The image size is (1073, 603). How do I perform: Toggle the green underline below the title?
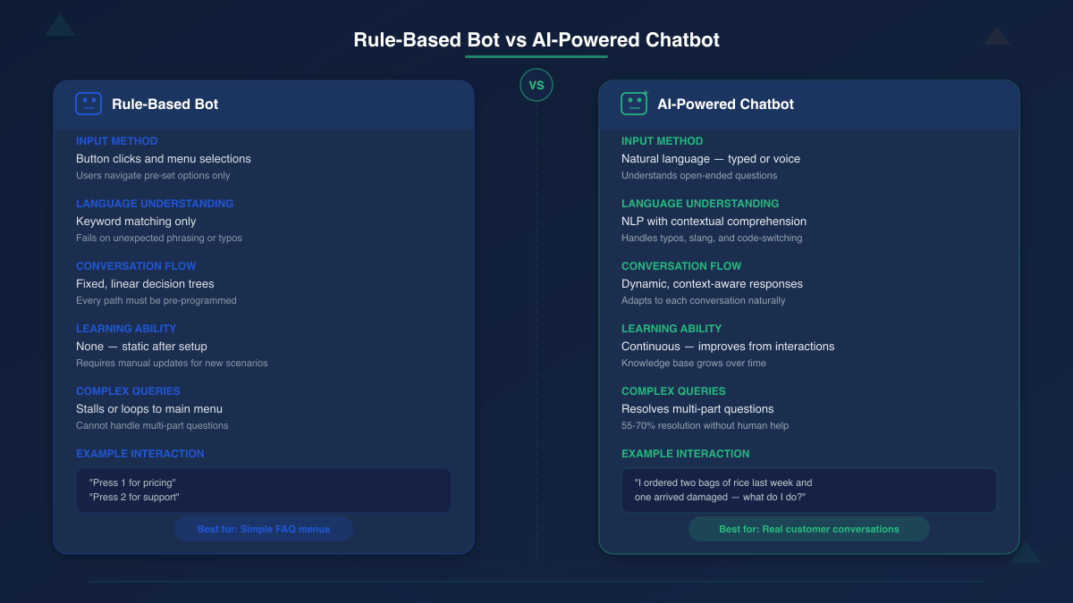pyautogui.click(x=536, y=56)
